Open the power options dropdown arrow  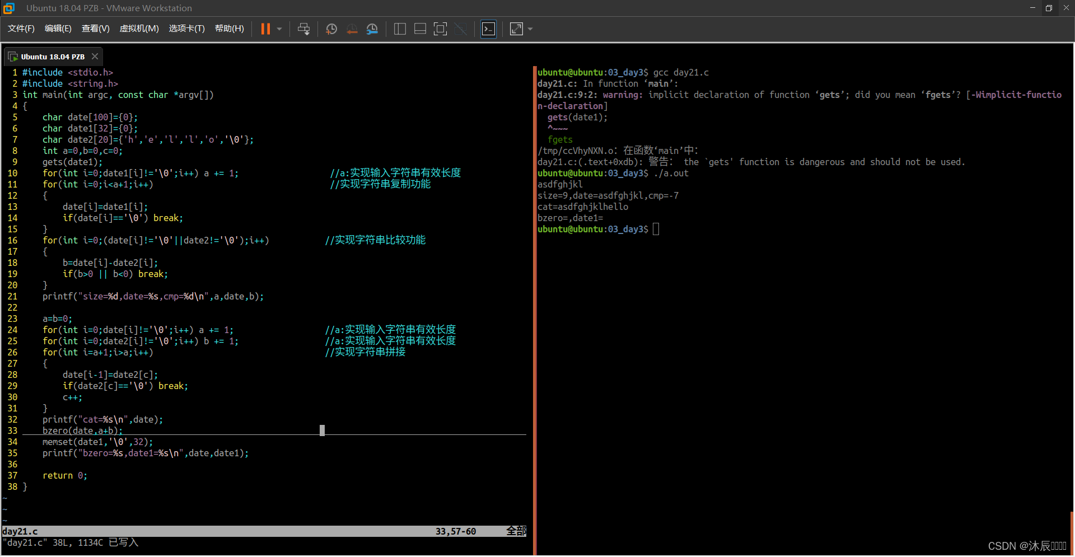(x=279, y=29)
